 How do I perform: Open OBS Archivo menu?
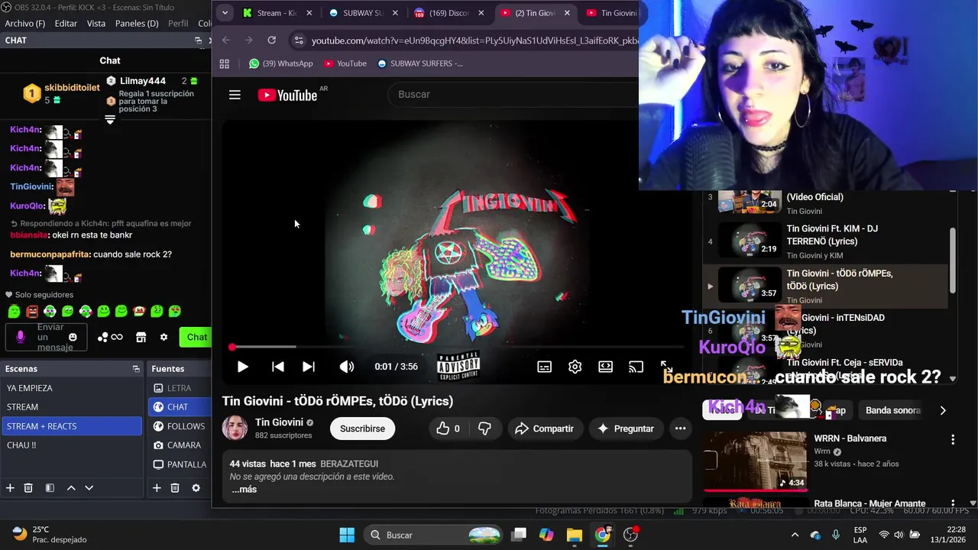point(24,24)
